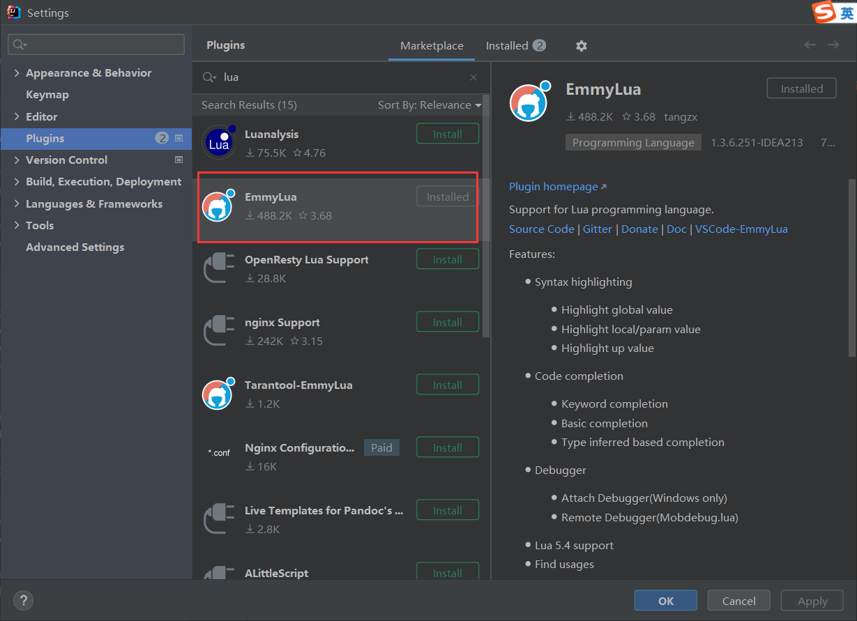857x621 pixels.
Task: Click the large EmmyLua logo in details pane
Action: [x=529, y=102]
